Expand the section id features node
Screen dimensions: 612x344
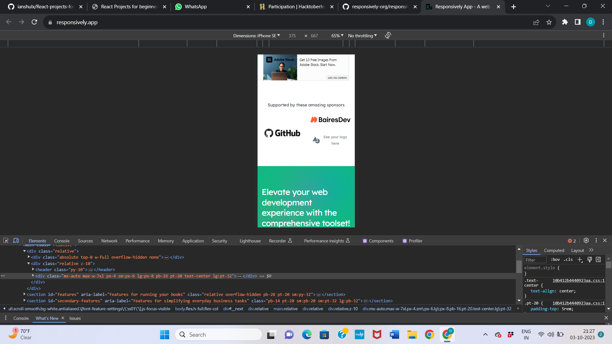click(25, 294)
